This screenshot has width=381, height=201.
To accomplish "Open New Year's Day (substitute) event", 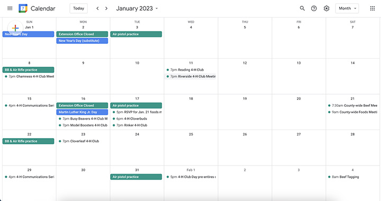I will pyautogui.click(x=82, y=41).
